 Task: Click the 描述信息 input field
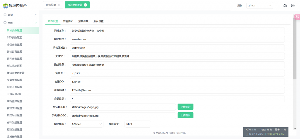click(x=177, y=65)
